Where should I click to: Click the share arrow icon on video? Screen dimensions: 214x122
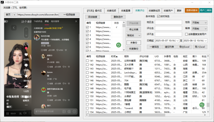pos(26,87)
